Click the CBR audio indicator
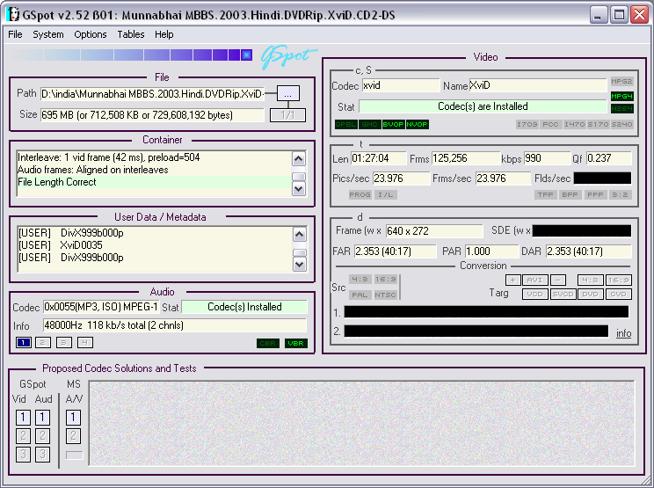 [268, 343]
